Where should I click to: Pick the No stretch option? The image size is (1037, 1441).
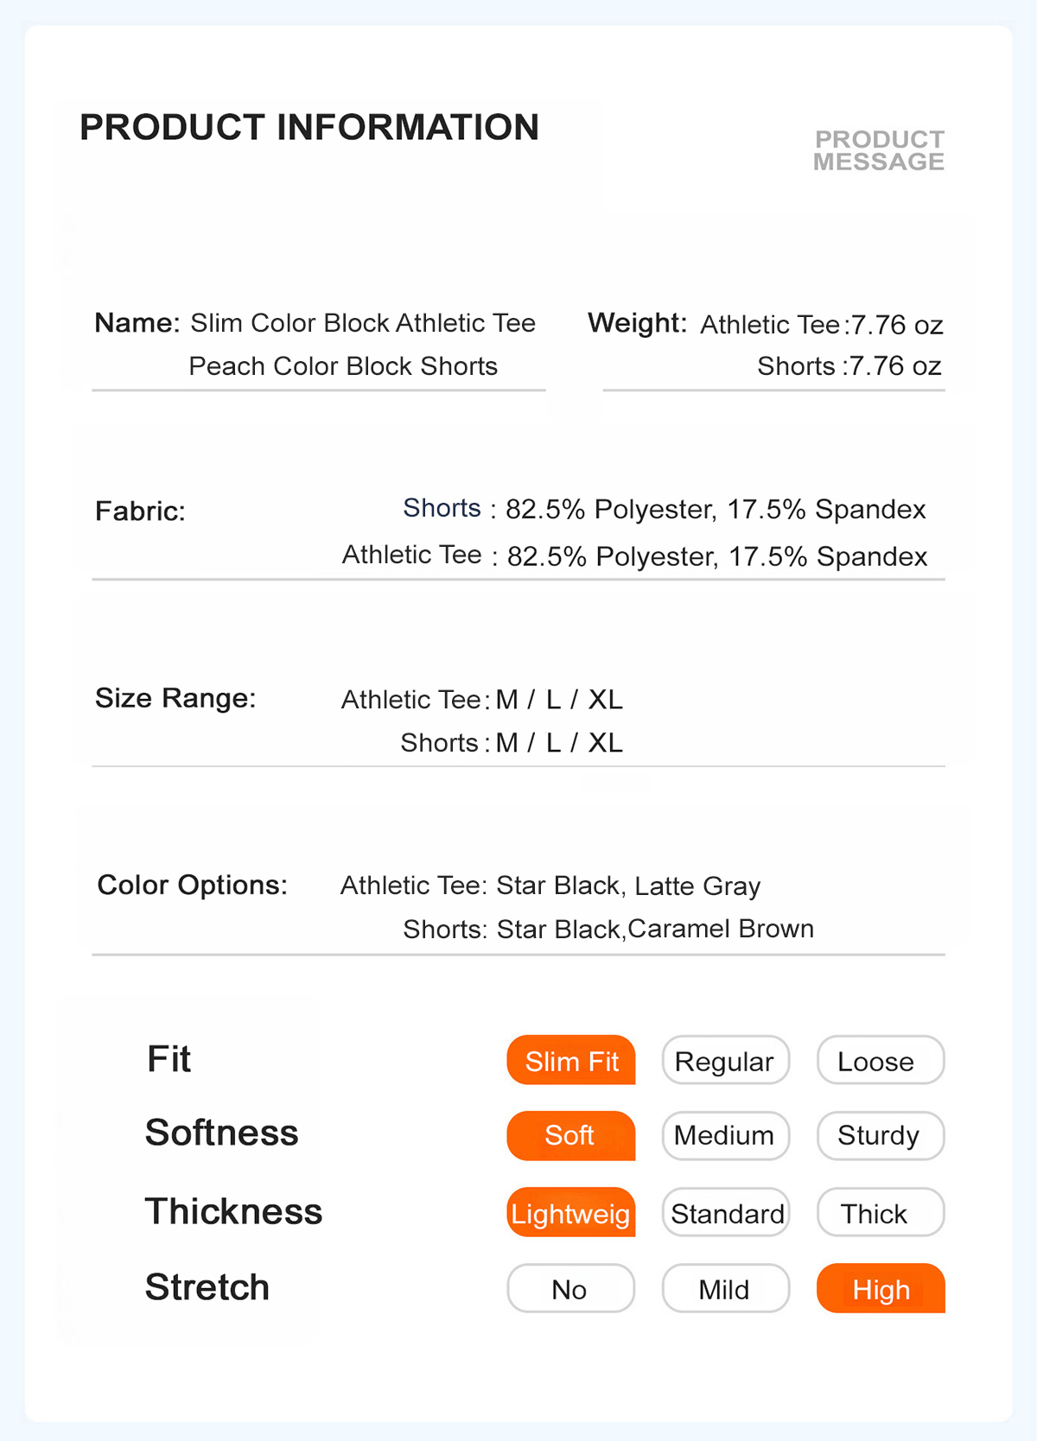[571, 1288]
